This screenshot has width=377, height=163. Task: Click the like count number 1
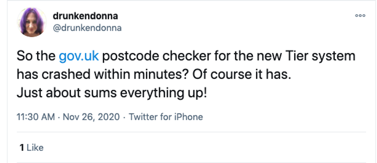coord(22,148)
